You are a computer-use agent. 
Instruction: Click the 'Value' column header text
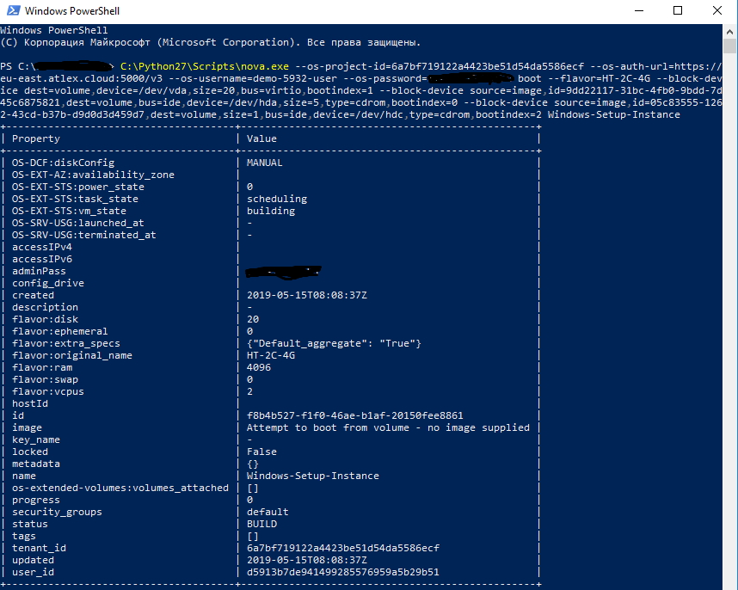click(261, 138)
